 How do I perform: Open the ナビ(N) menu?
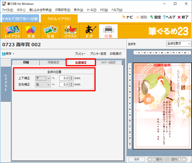(x=104, y=10)
